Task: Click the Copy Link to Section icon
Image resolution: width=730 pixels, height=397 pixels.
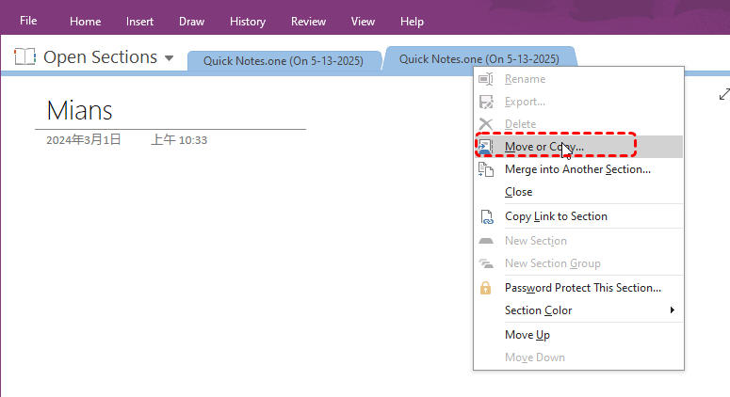Action: (x=487, y=217)
